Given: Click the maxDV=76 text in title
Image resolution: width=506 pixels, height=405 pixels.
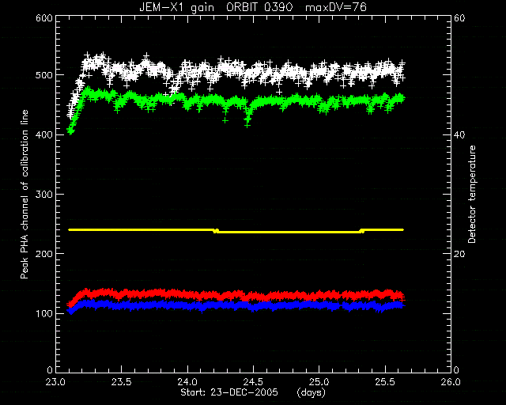Looking at the screenshot, I should pos(336,7).
